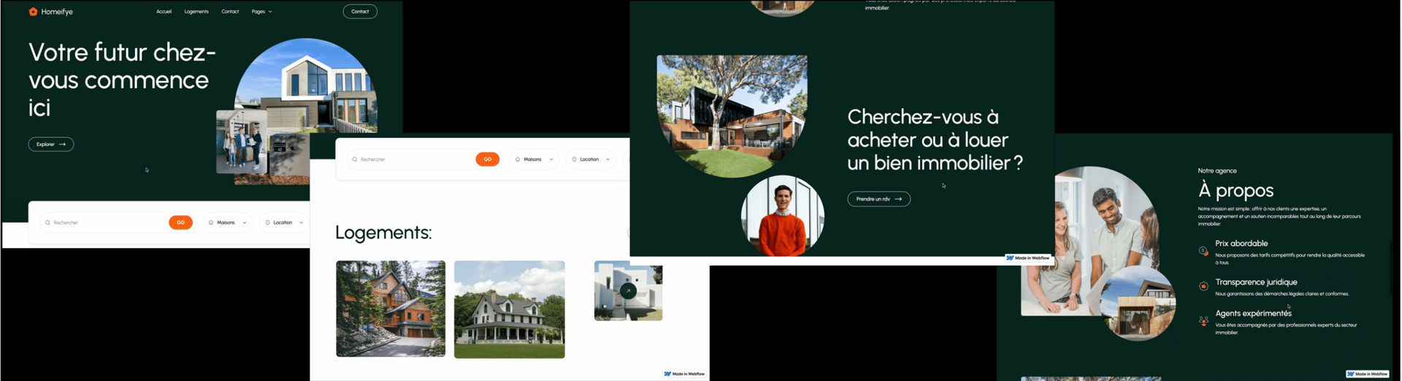Image resolution: width=1402 pixels, height=381 pixels.
Task: Click the Made in Webflow badge in À propos page
Action: 1368,374
